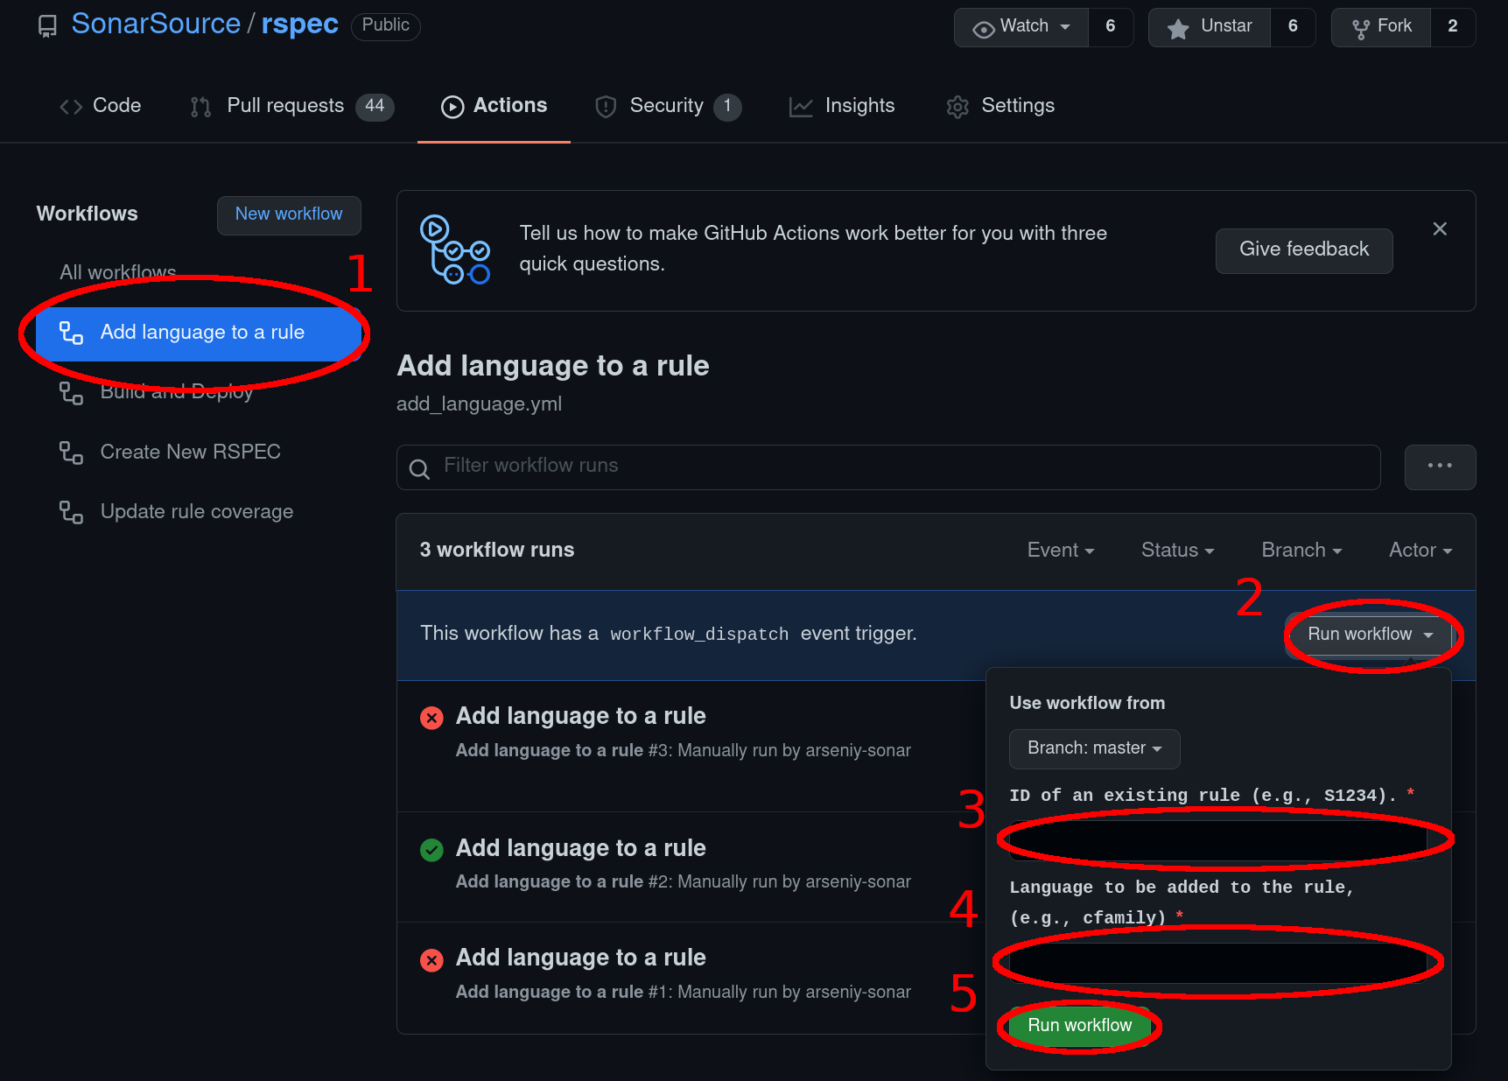Click the Pull requests count badge 44
The width and height of the screenshot is (1508, 1081).
[375, 106]
